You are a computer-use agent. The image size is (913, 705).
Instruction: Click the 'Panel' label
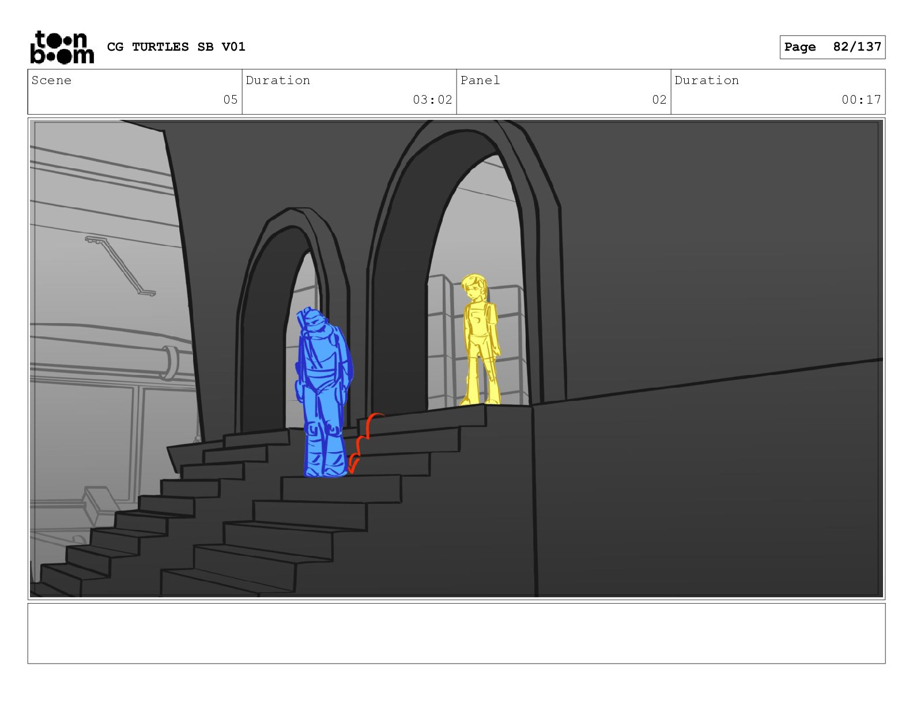click(480, 80)
